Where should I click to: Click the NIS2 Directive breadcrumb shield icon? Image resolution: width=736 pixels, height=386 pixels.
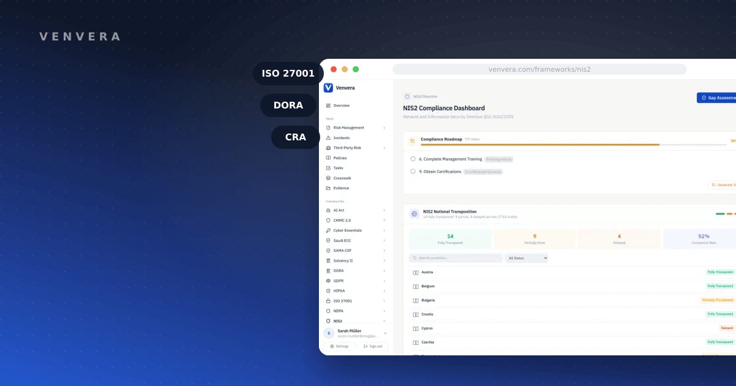pyautogui.click(x=407, y=96)
